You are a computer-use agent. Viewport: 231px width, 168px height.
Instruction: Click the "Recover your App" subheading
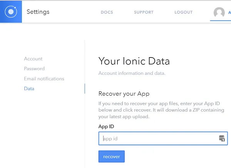tap(124, 94)
